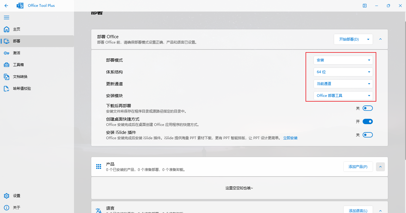406x213 pixels.
Task: Click the 开始部署(D) button
Action: click(350, 39)
